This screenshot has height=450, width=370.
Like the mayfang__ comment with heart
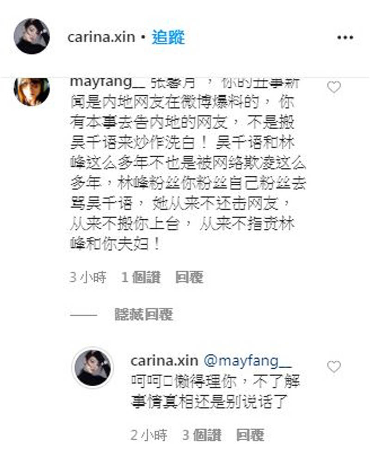click(334, 87)
